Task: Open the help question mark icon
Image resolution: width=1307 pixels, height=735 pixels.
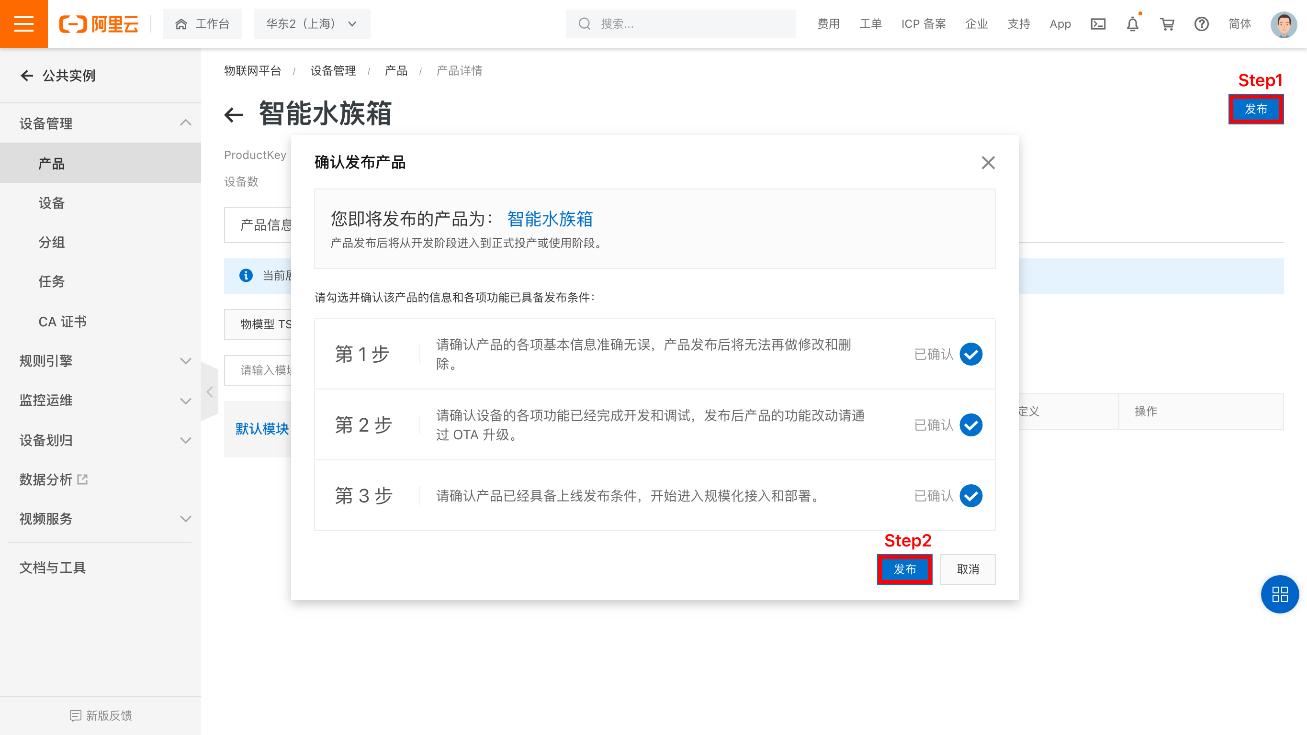Action: coord(1202,23)
